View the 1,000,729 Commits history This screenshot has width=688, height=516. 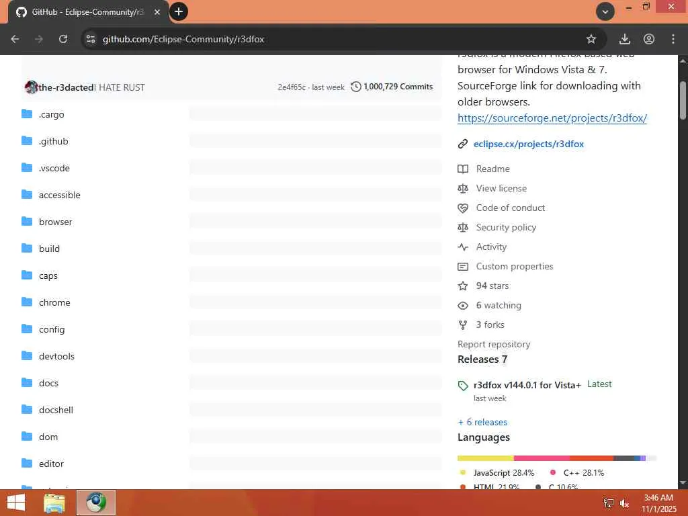(398, 87)
